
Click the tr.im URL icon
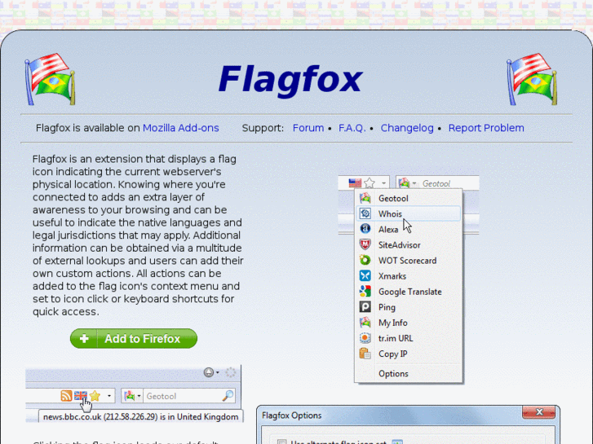[365, 338]
